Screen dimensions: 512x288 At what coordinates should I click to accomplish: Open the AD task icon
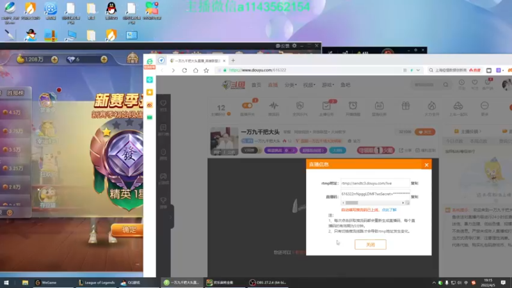pos(379,106)
